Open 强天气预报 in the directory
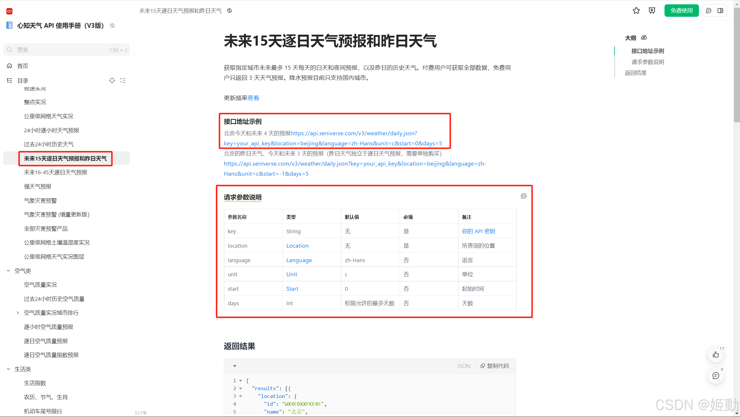This screenshot has height=417, width=740. [38, 186]
